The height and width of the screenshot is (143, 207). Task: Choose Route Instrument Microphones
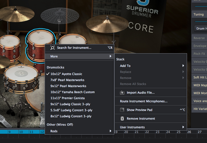pos(151,101)
